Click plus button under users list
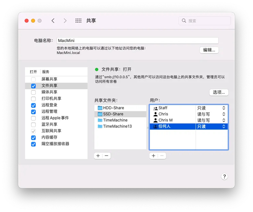The height and width of the screenshot is (212, 253). pyautogui.click(x=153, y=156)
